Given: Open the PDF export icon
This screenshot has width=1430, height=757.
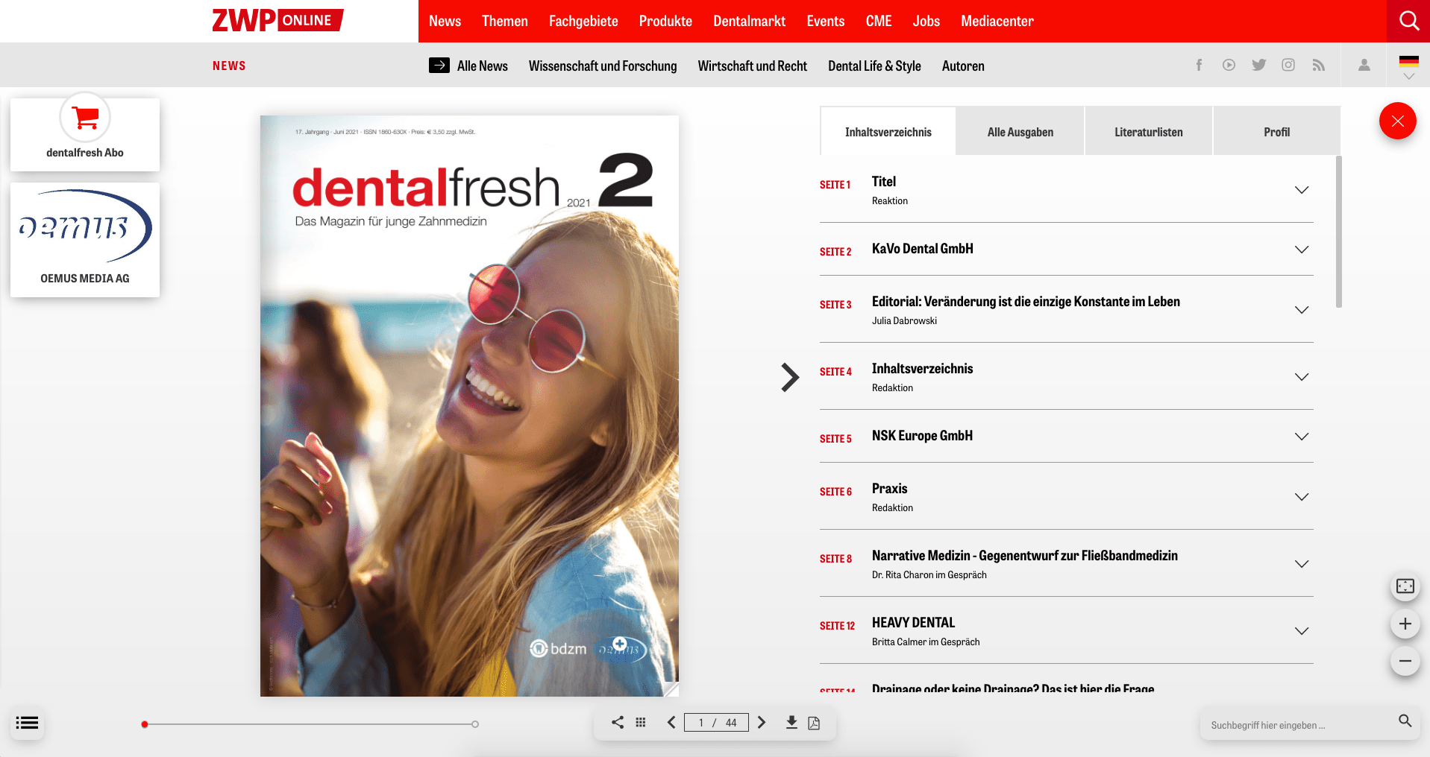Looking at the screenshot, I should click(x=814, y=723).
